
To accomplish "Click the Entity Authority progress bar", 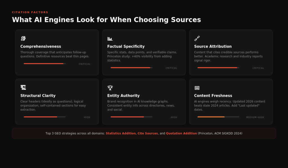I will click(x=131, y=117).
